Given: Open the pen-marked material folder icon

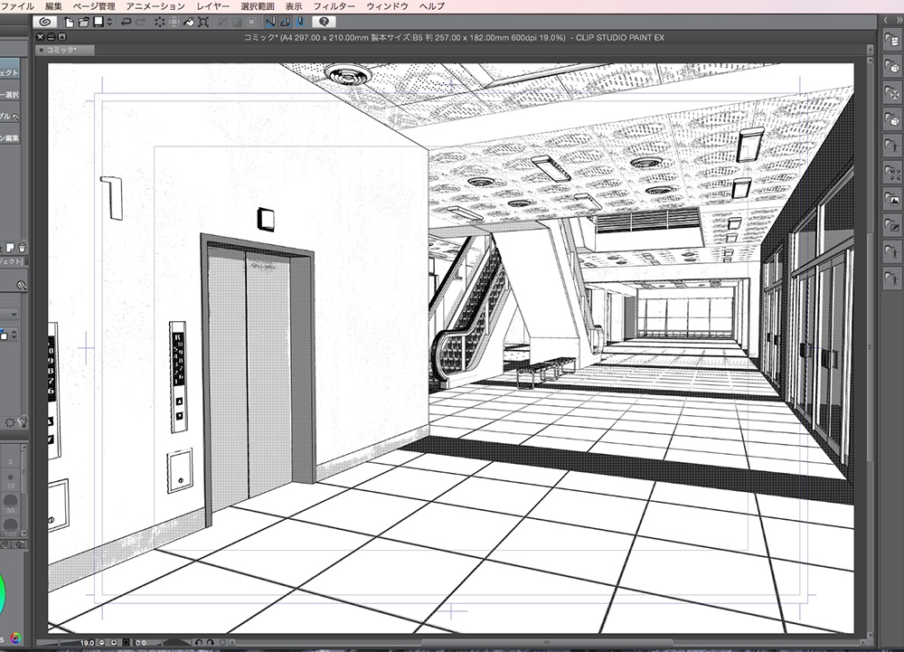Looking at the screenshot, I should click(892, 225).
